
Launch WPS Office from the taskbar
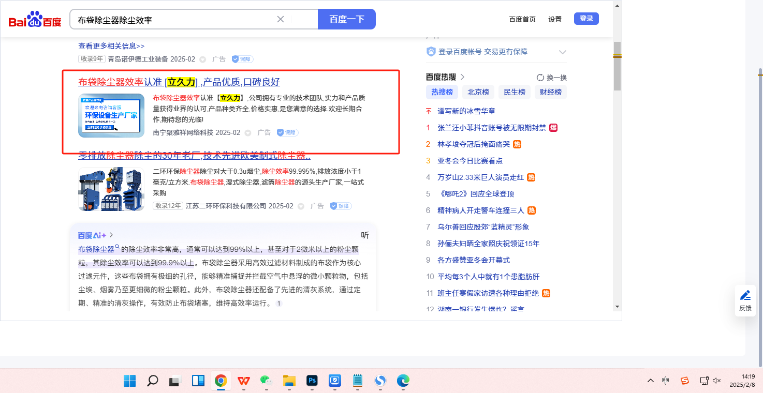[x=243, y=381]
